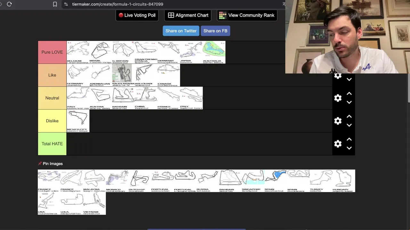The height and width of the screenshot is (230, 410).
Task: Move the Like row down with its down arrow
Action: coord(349,79)
